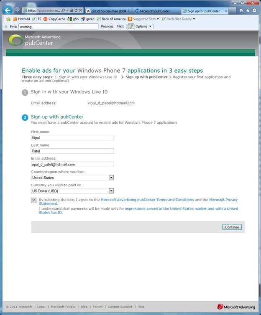The image size is (261, 315).
Task: Click the pubCenter green logo
Action: tap(15, 40)
